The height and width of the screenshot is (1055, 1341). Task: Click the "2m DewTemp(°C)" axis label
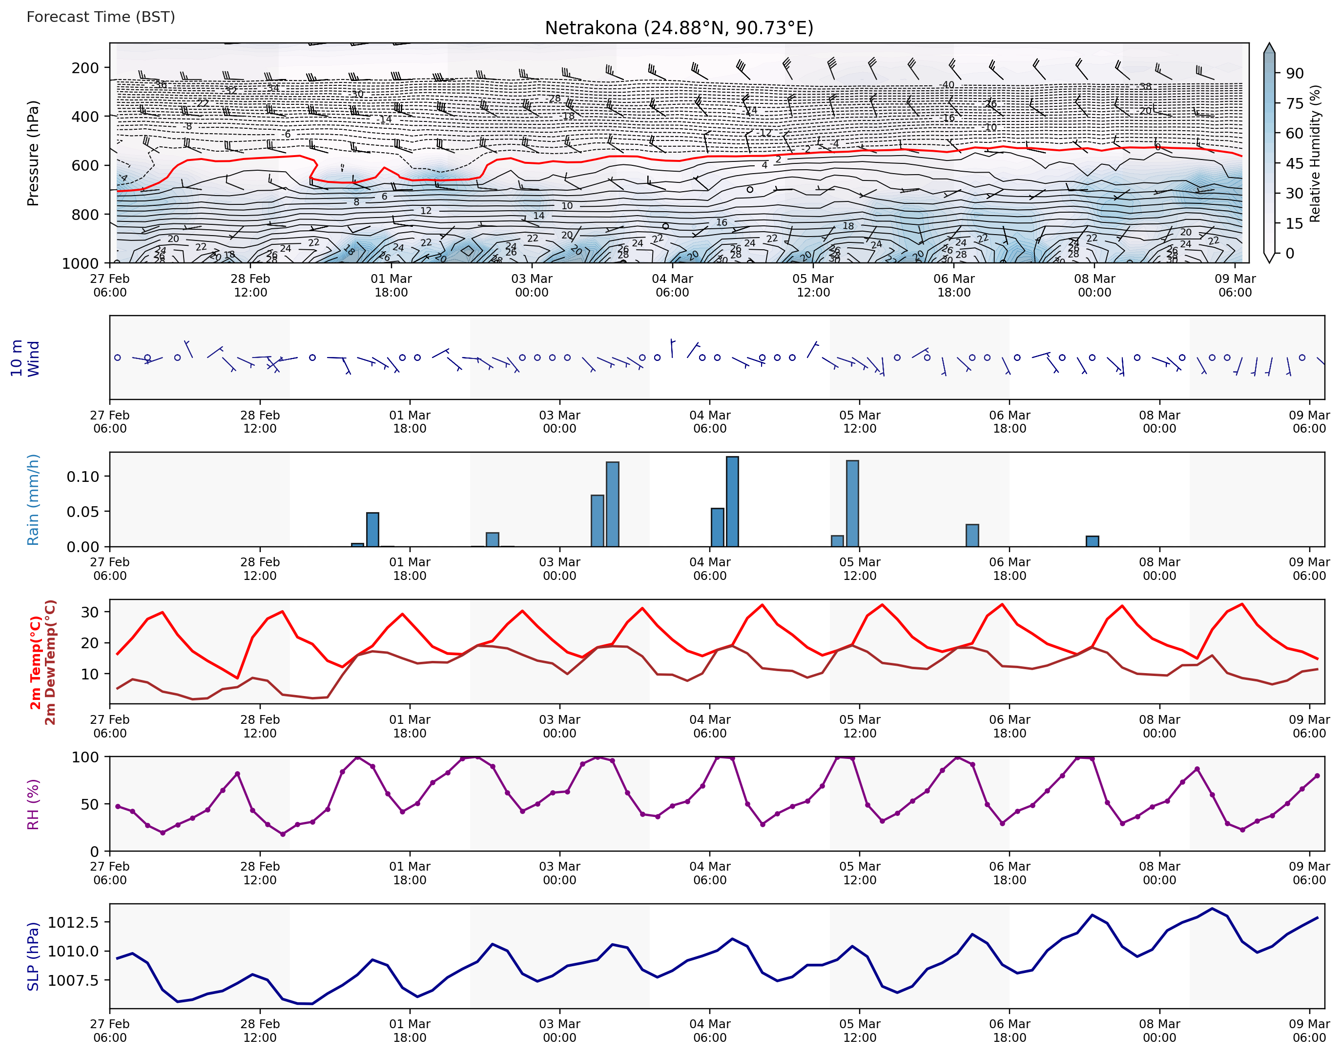point(50,662)
